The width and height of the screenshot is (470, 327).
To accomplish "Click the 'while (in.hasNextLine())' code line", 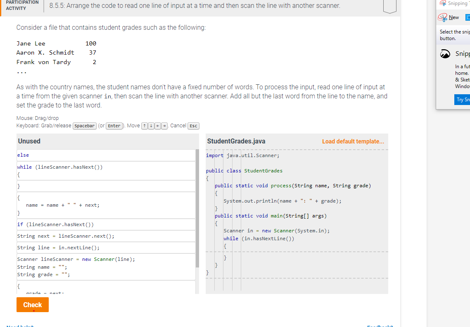I will [x=259, y=239].
